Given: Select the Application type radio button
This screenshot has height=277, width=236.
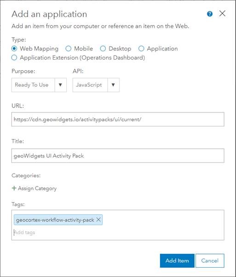Looking at the screenshot, I should [141, 48].
